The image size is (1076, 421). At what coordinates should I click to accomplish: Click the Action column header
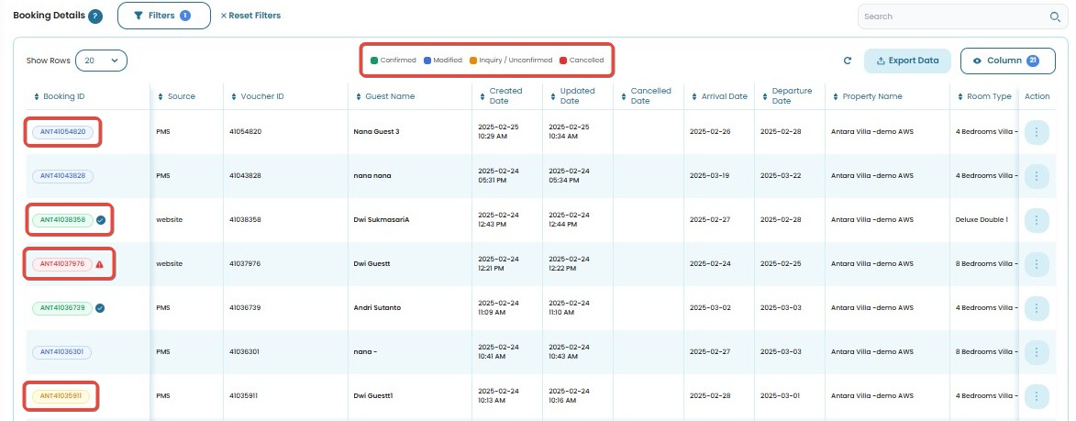[1037, 96]
